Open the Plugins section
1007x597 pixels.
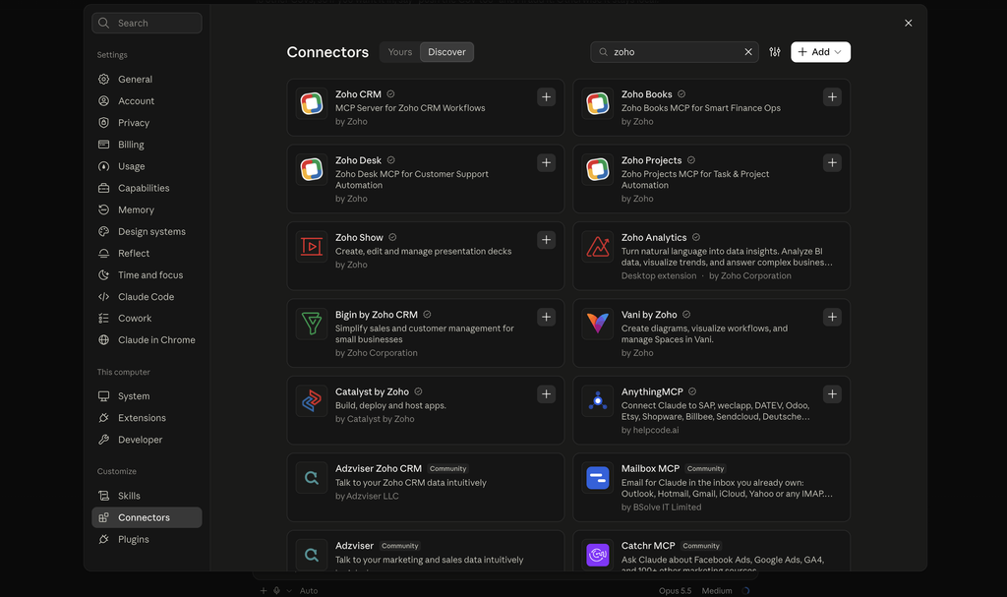coord(147,539)
